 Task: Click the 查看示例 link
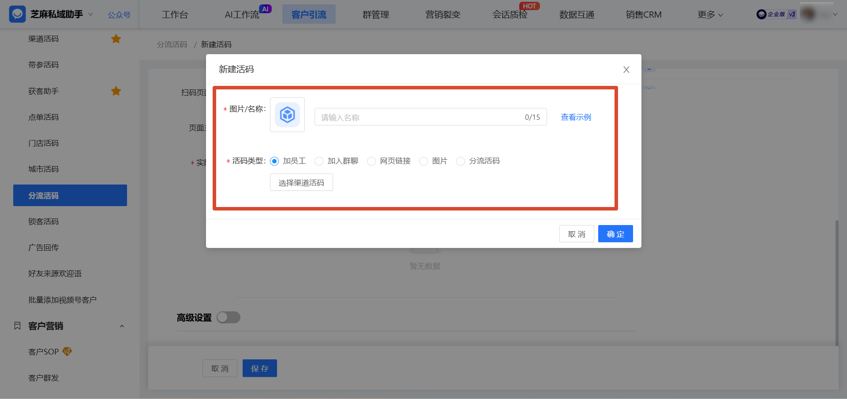[576, 117]
